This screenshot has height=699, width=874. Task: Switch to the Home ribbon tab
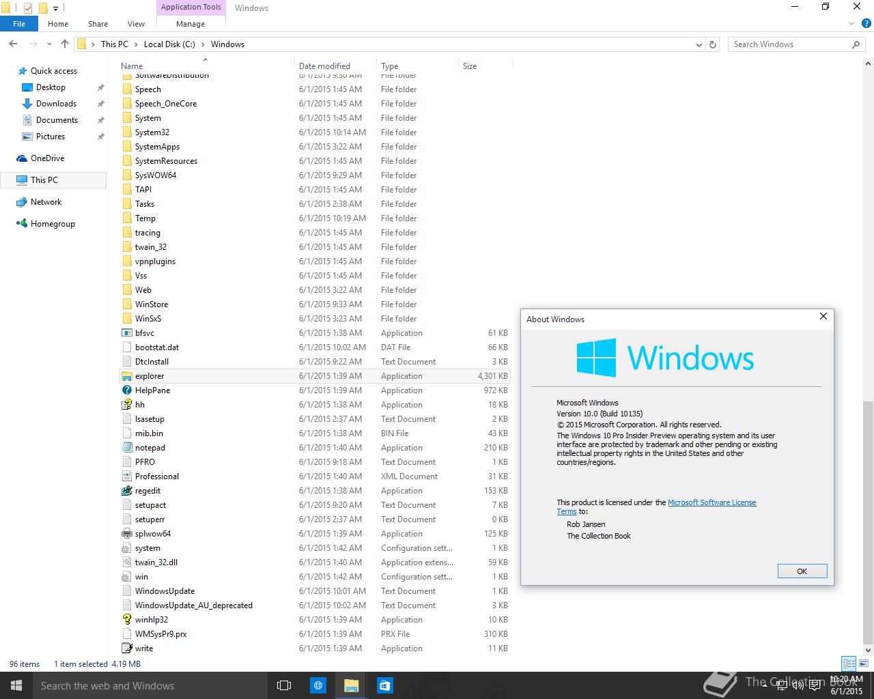pos(58,24)
